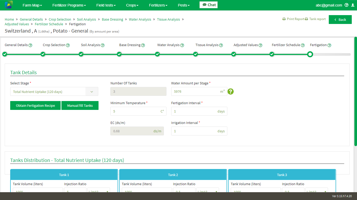
Task: Go to Home breadcrumb link
Action: tap(9, 19)
